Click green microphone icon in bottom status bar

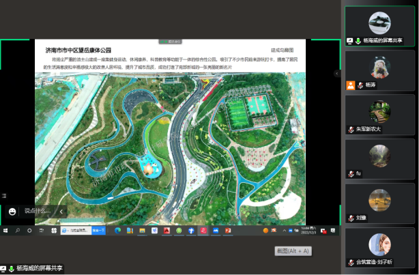tap(12, 269)
